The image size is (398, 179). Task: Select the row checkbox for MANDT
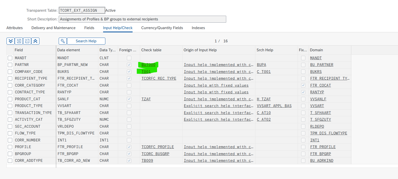coord(10,58)
